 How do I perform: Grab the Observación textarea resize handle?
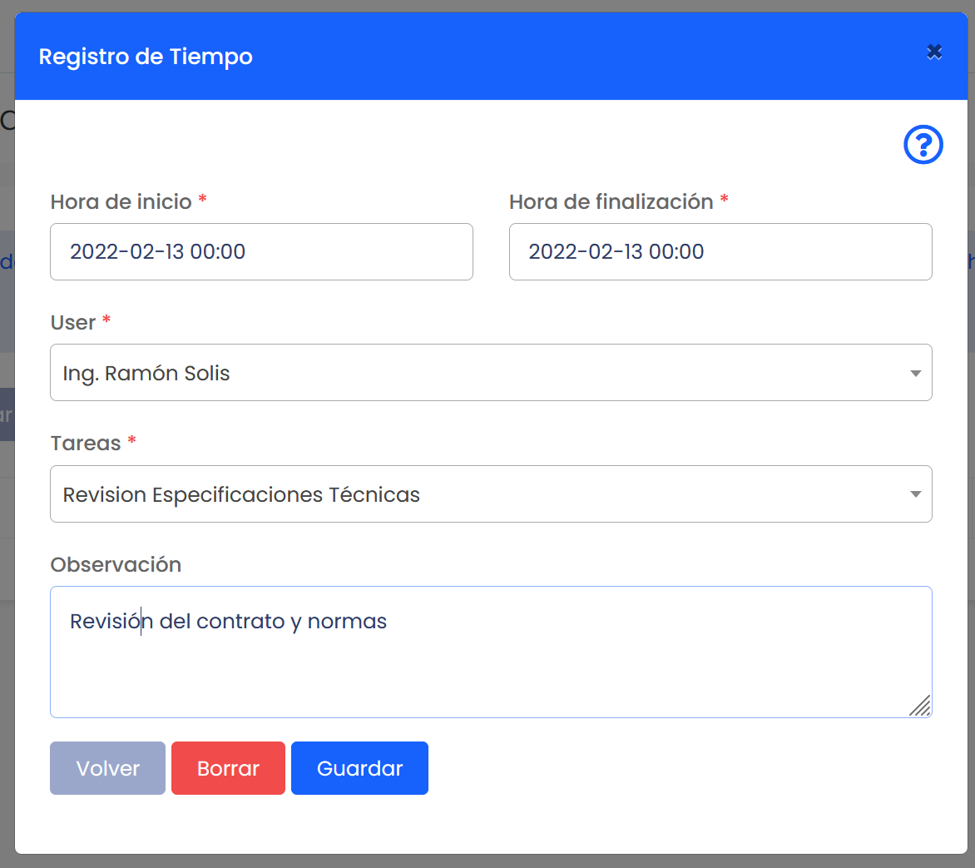[920, 707]
